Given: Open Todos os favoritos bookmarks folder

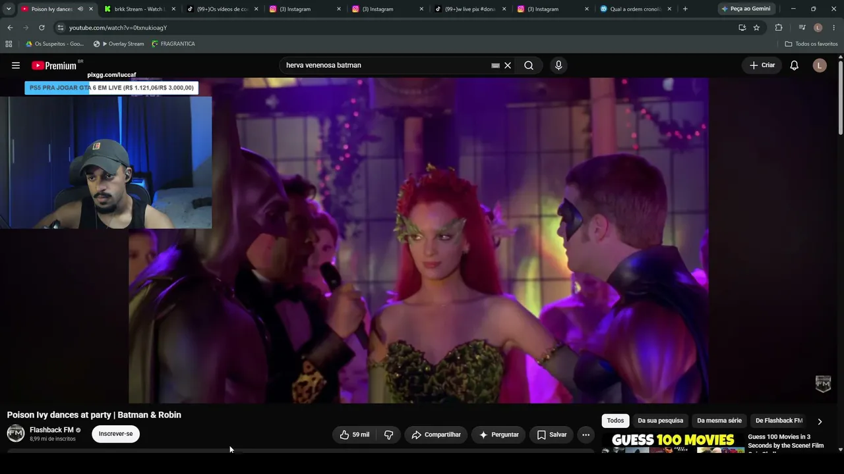Looking at the screenshot, I should (811, 44).
